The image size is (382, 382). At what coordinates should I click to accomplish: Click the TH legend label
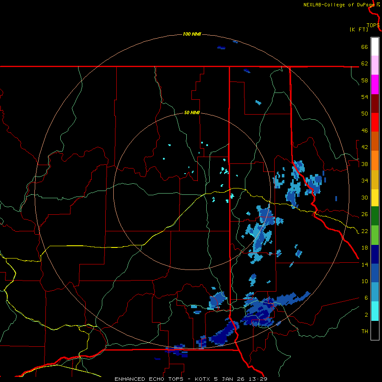pos(365,331)
